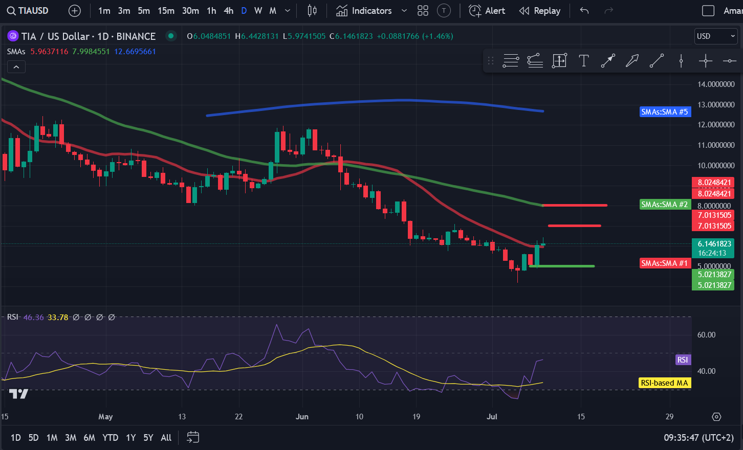
Task: Expand the timeframe interval dropdown
Action: coord(288,11)
